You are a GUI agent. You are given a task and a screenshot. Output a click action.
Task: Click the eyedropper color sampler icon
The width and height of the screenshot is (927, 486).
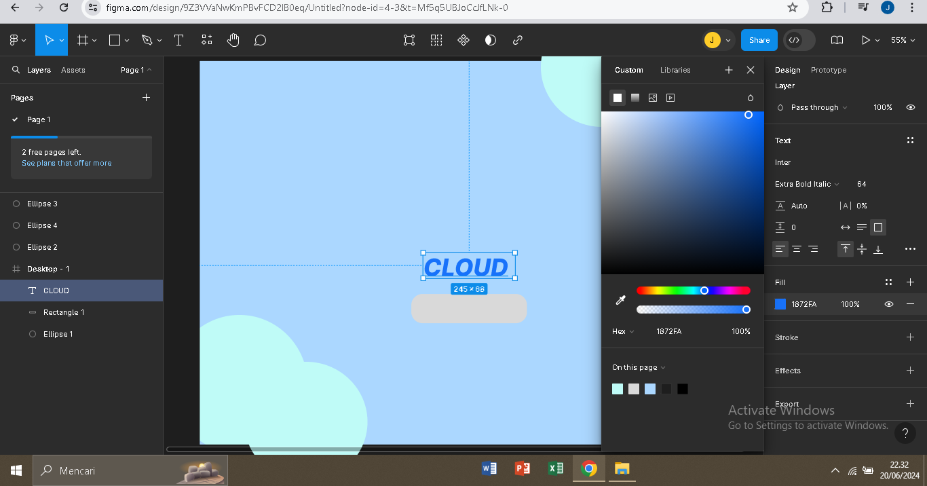point(620,300)
